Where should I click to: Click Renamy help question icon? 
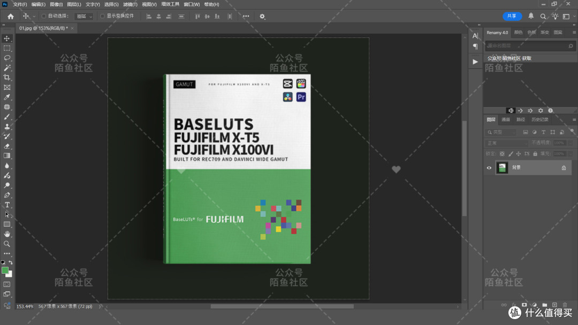coord(550,111)
